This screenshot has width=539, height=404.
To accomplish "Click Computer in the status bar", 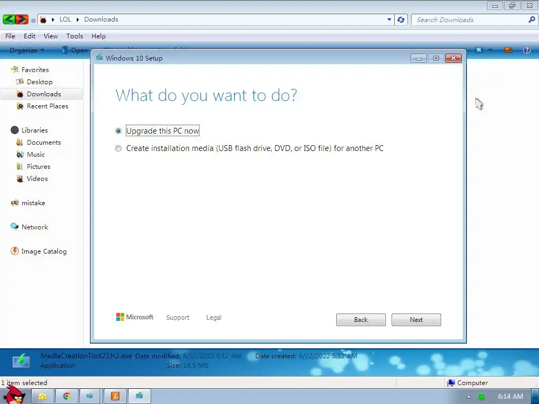I will point(467,383).
